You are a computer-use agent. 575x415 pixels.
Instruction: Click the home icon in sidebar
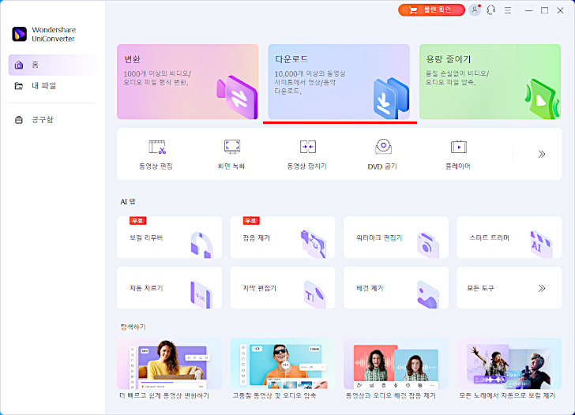tap(19, 65)
